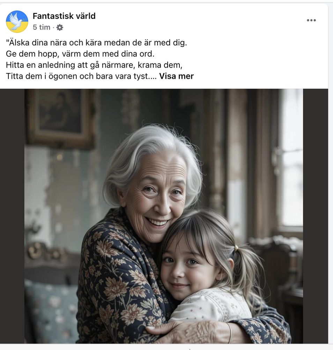Expand post text with Visa mer

click(x=177, y=76)
